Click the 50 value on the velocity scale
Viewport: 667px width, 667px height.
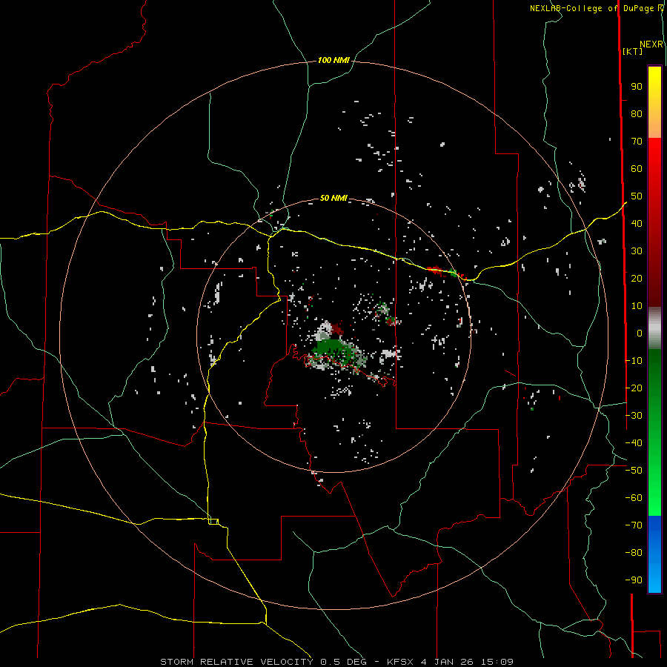click(x=637, y=196)
